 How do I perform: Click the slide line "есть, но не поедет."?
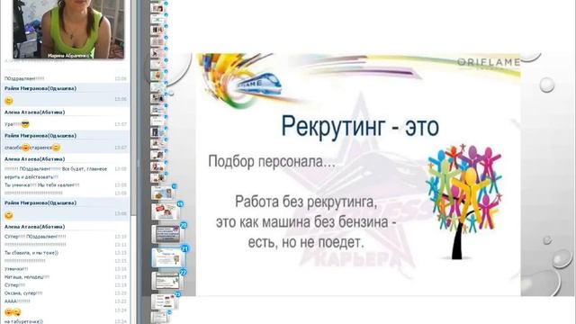306,242
